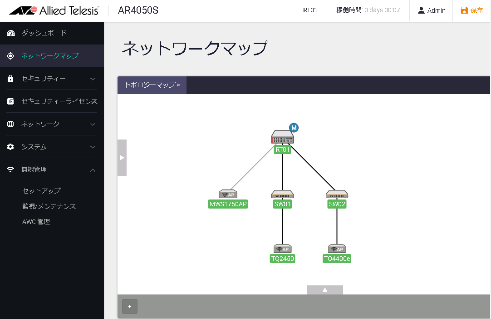The width and height of the screenshot is (491, 319).
Task: Select the TQ2450 access point icon
Action: 282,249
